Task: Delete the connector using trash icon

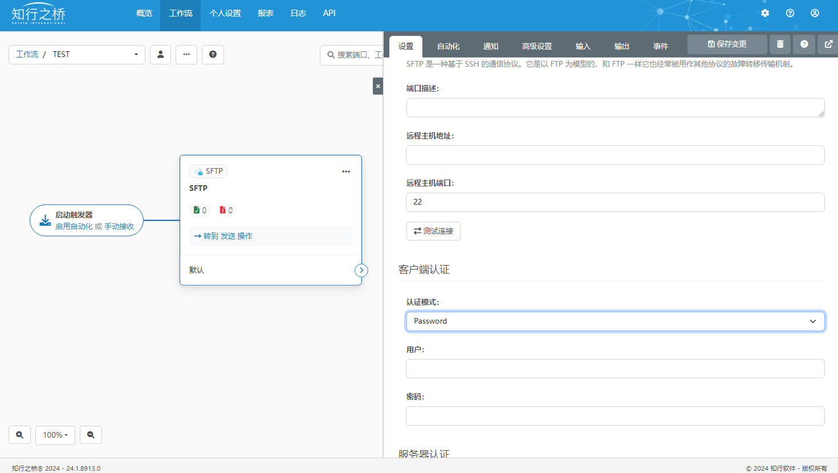Action: 780,44
